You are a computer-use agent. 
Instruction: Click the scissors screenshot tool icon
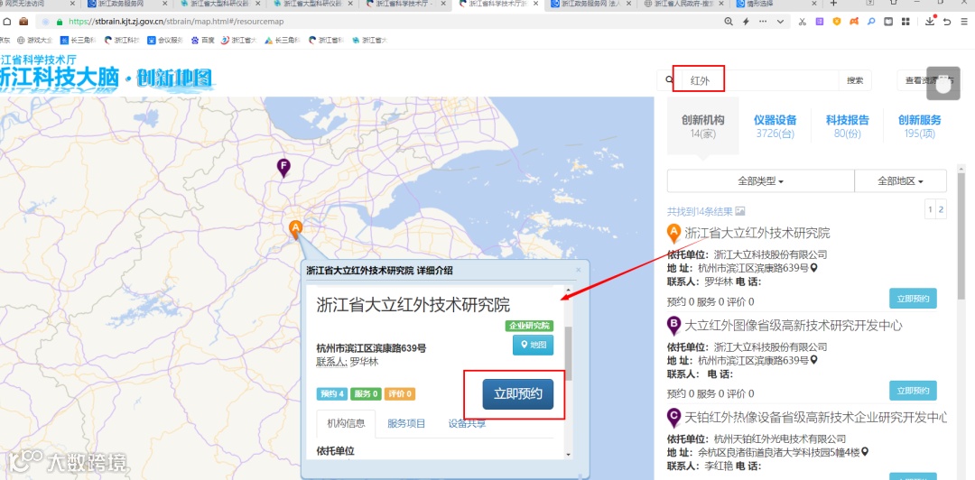coord(803,22)
